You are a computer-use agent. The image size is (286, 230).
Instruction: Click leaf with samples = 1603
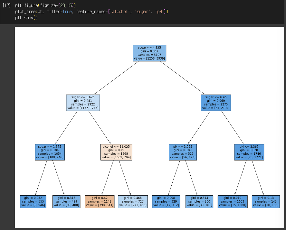tap(233, 202)
